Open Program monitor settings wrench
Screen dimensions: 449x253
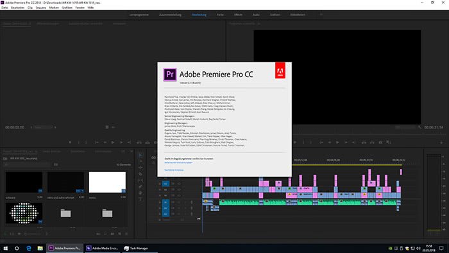point(419,127)
